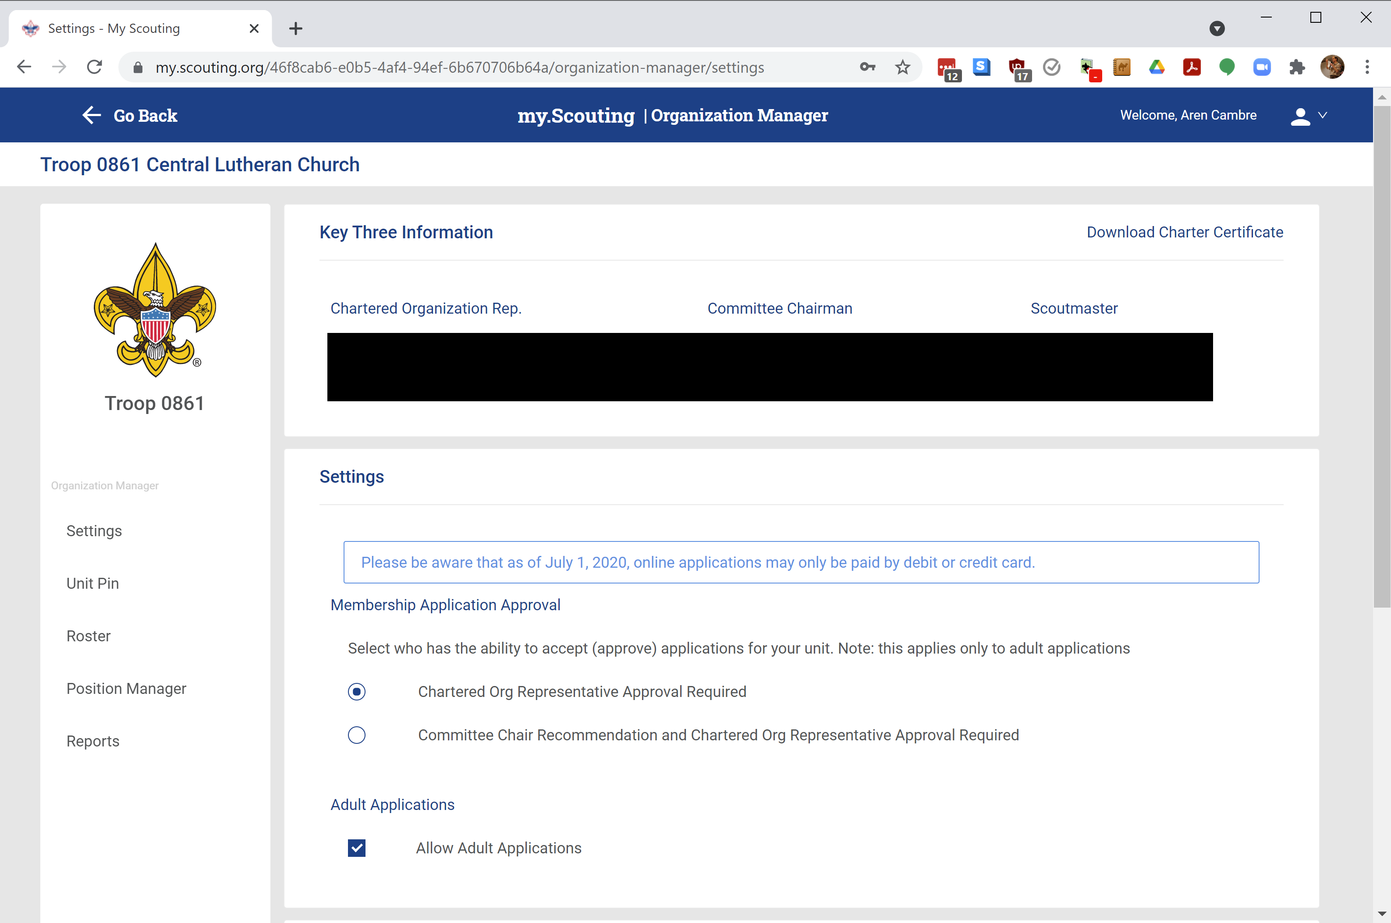Click Download Charter Certificate link
Viewport: 1391px width, 923px height.
(1184, 233)
